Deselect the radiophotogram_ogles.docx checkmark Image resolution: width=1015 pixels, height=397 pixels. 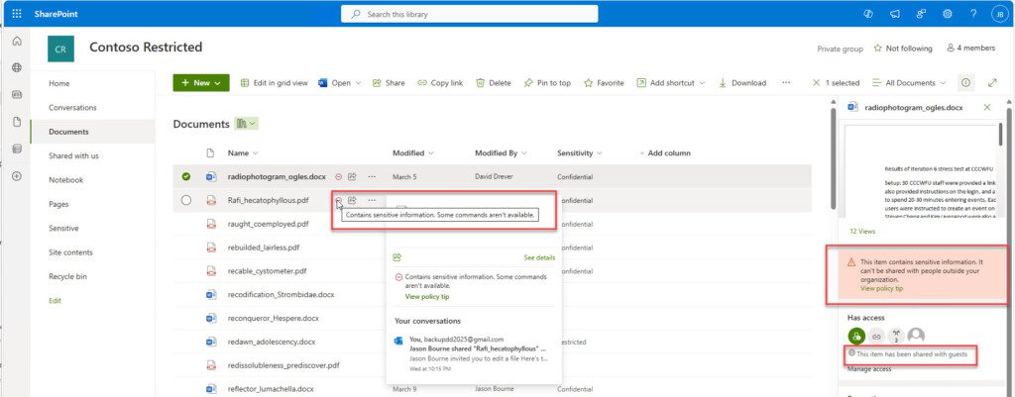coord(186,176)
